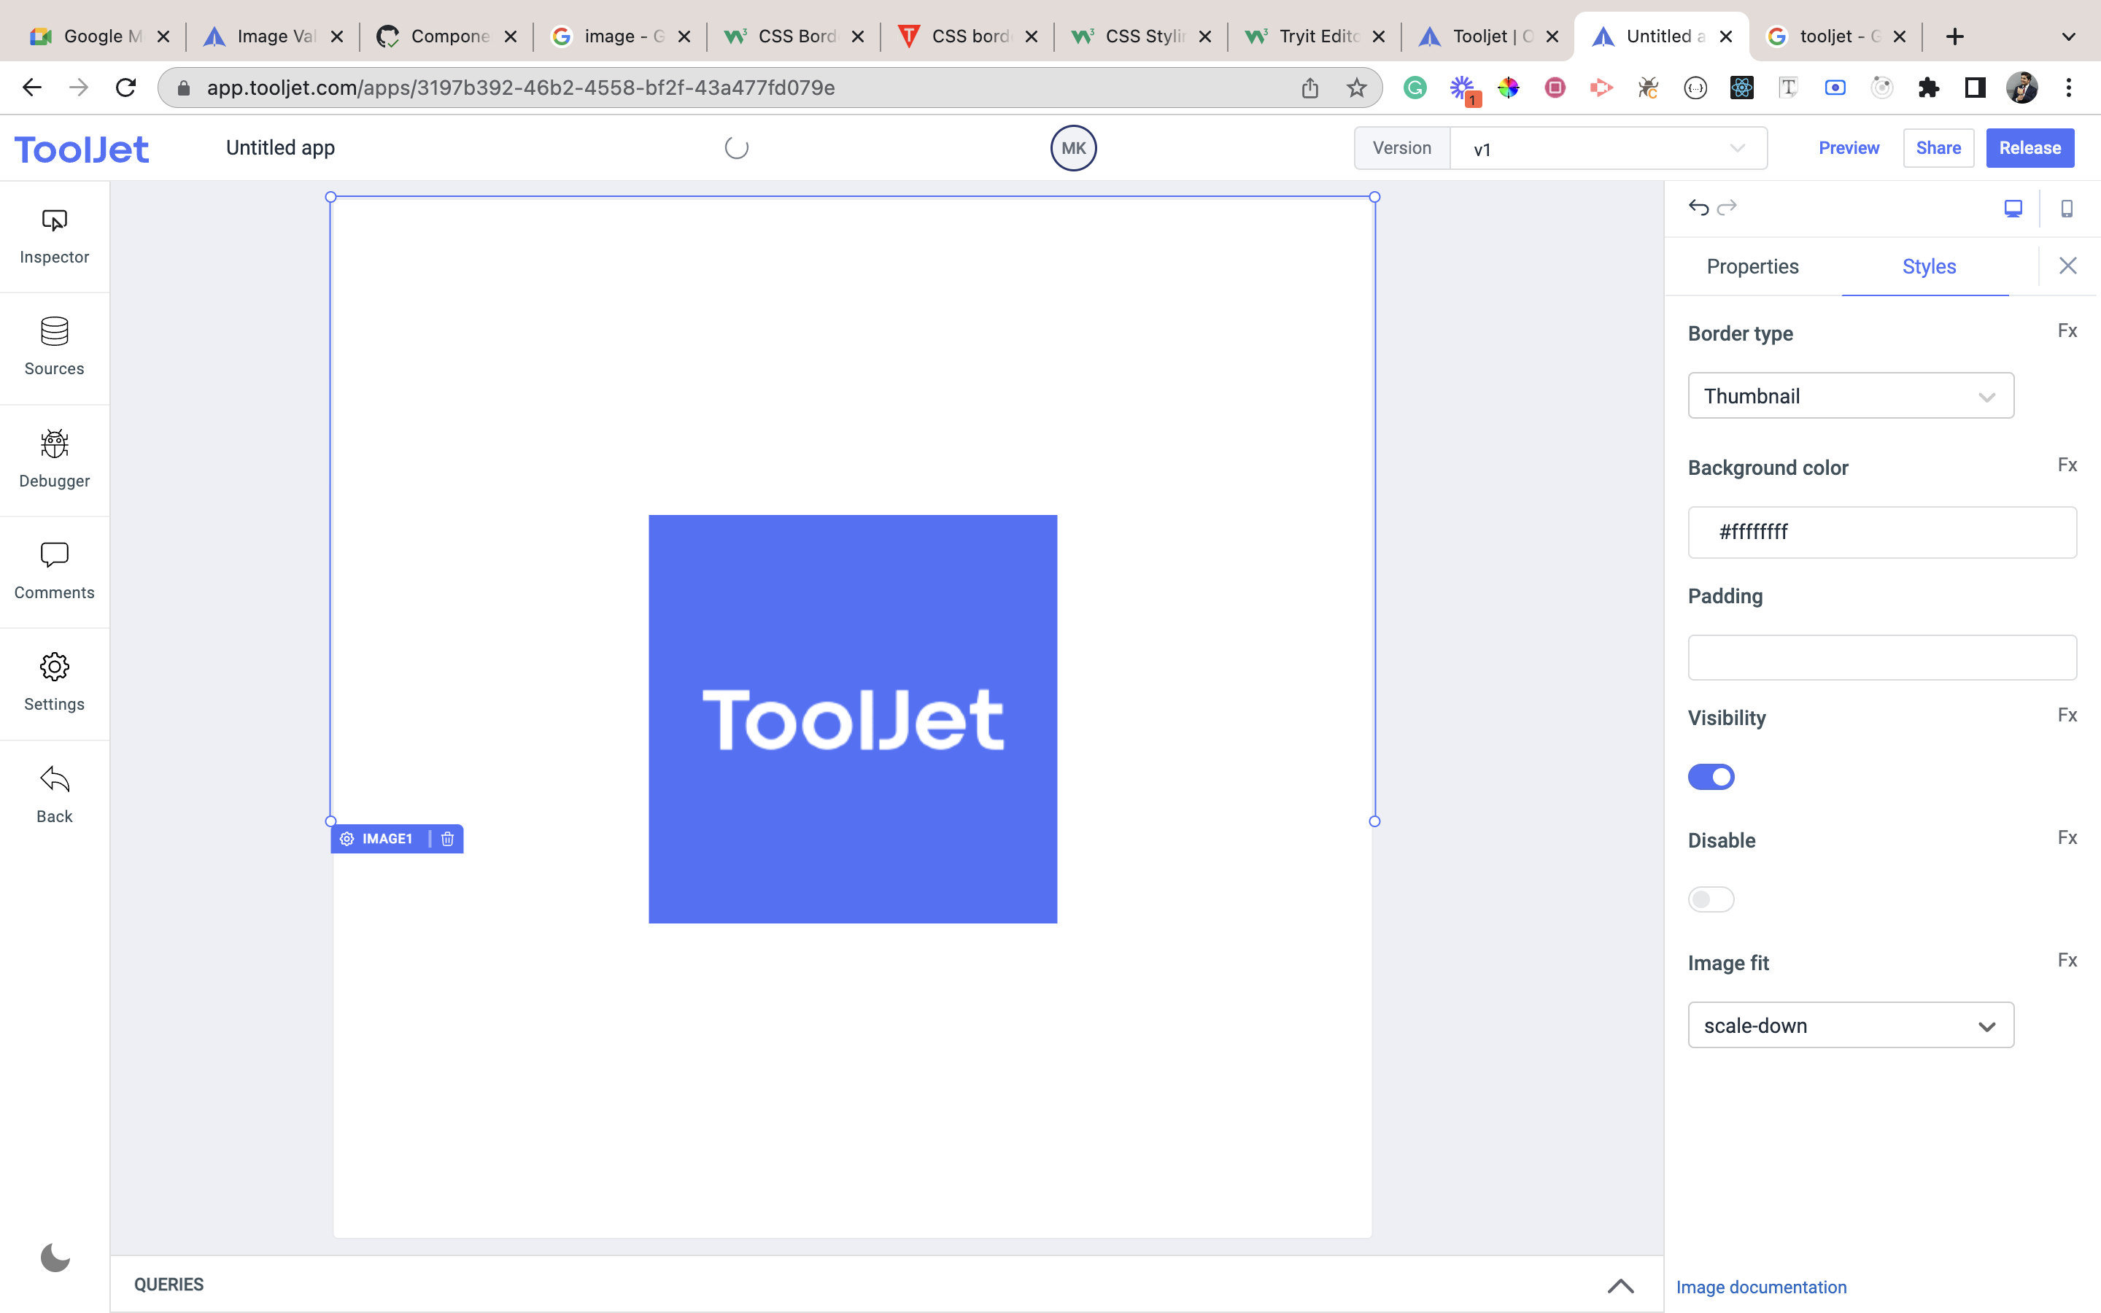Open the Sources panel
2101x1313 pixels.
[54, 347]
